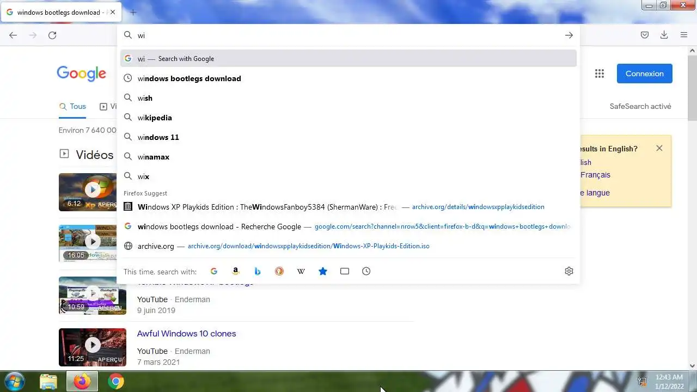Click the Connexion sign-in button
This screenshot has width=697, height=392.
point(645,73)
